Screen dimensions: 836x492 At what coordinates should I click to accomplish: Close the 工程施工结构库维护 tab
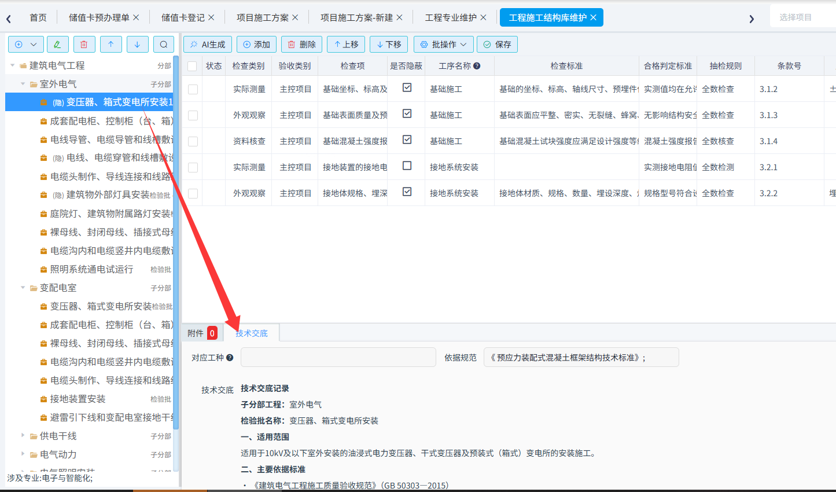(x=593, y=17)
